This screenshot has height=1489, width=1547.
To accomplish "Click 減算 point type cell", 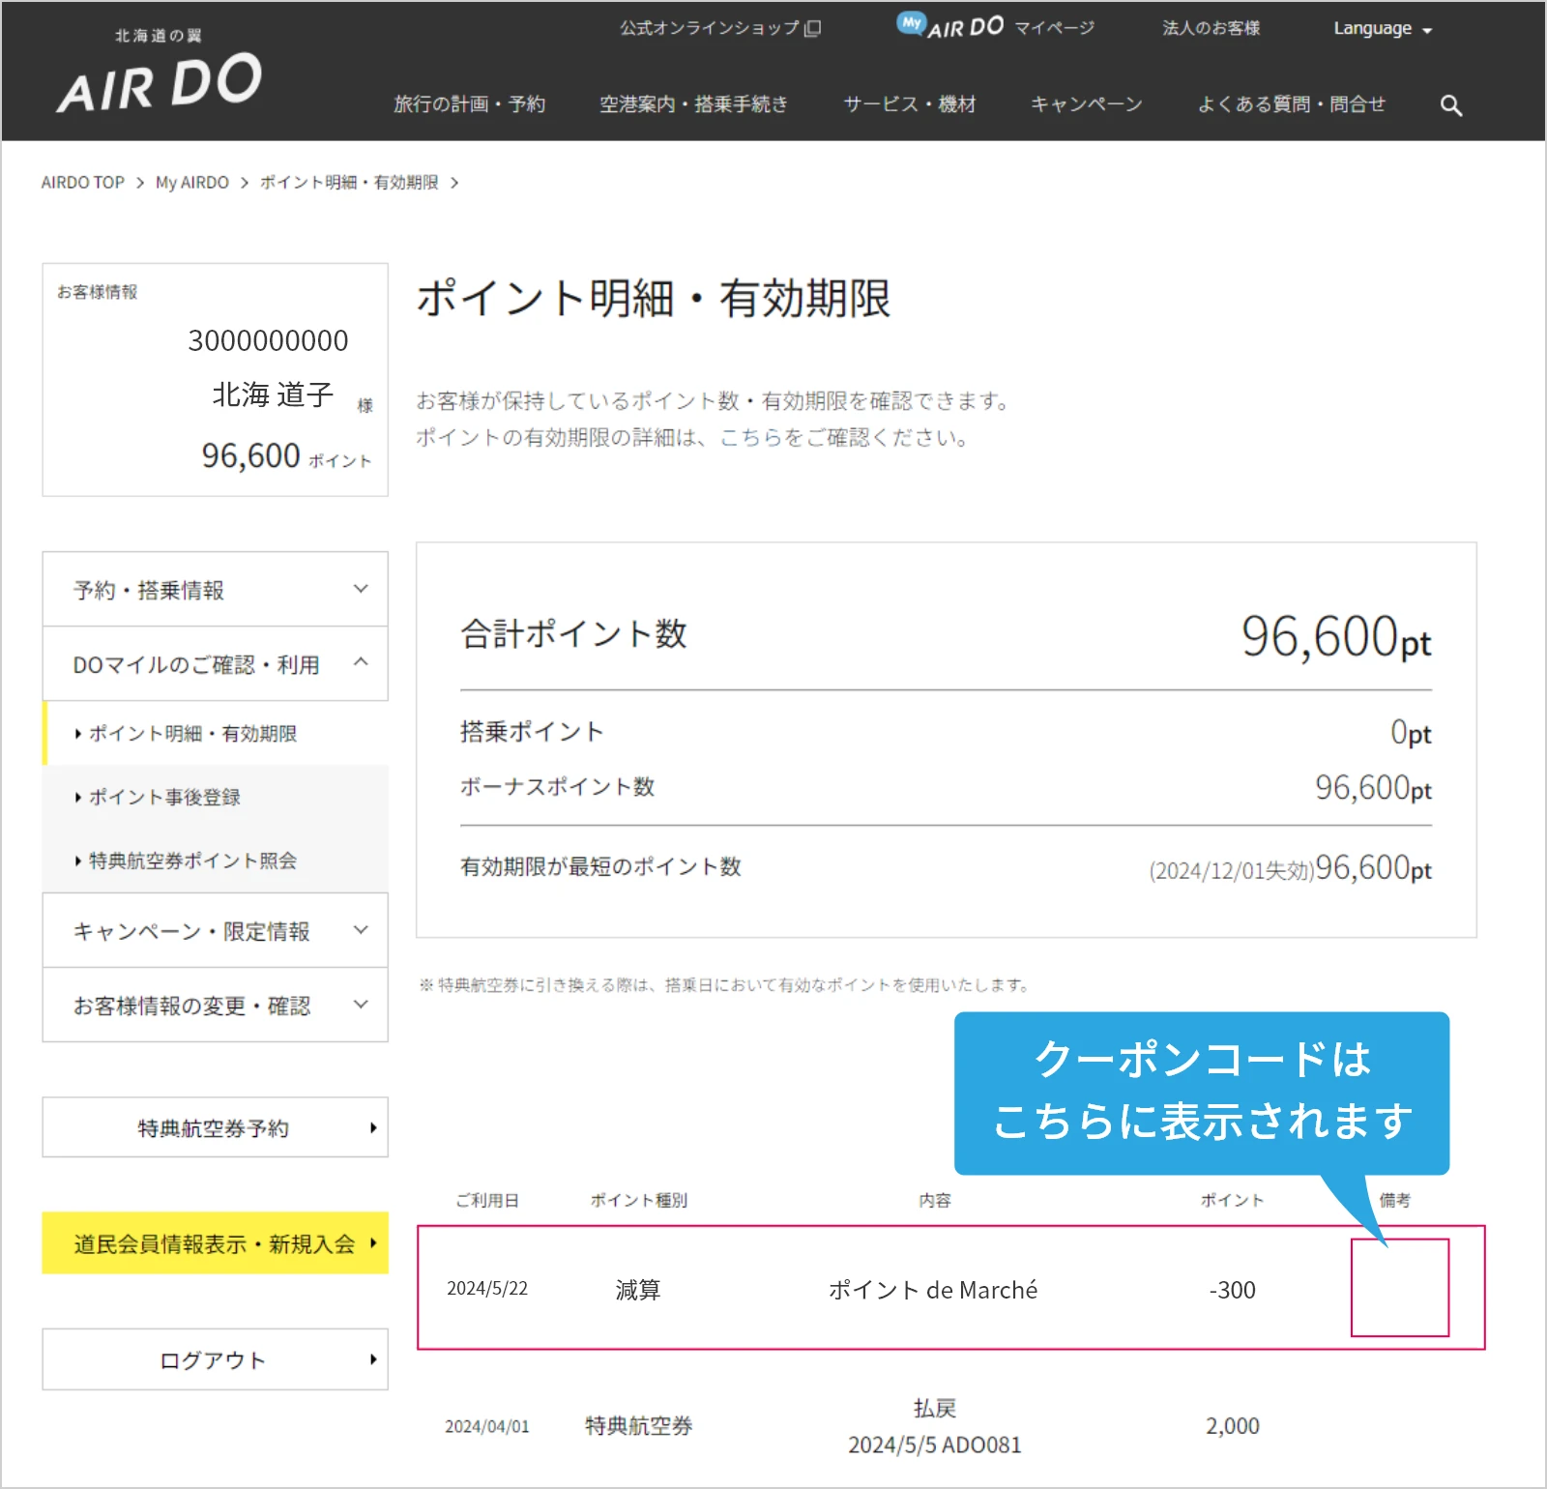I will [x=638, y=1290].
